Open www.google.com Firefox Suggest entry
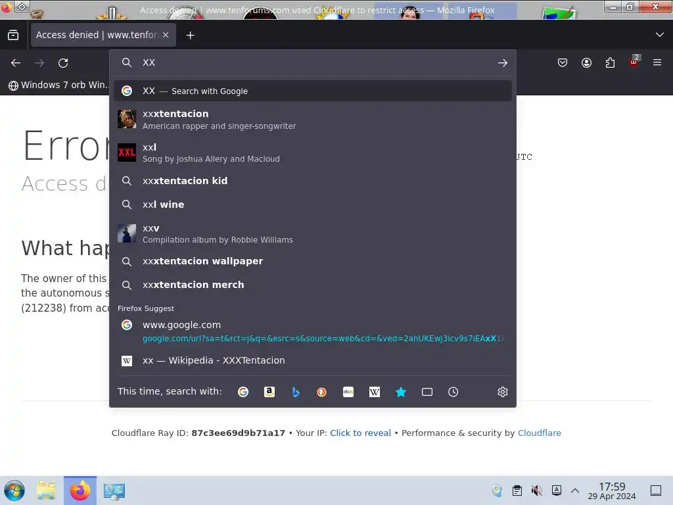 click(x=312, y=331)
